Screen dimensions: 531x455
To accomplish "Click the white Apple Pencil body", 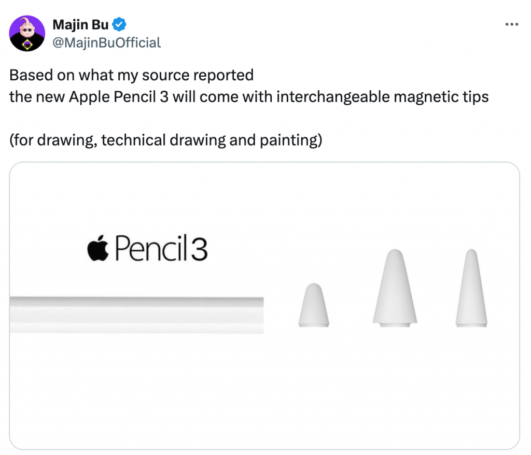I will pyautogui.click(x=136, y=314).
